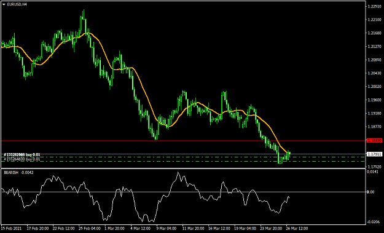Select the red horizontal line price tag 1.18330
Screen dimensions: 384x233
[374, 140]
